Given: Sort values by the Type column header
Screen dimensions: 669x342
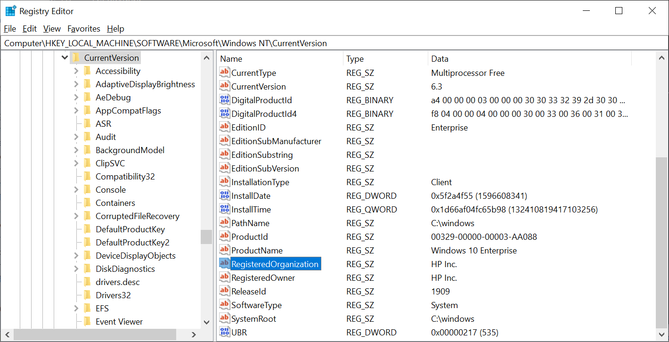Looking at the screenshot, I should tap(385, 59).
